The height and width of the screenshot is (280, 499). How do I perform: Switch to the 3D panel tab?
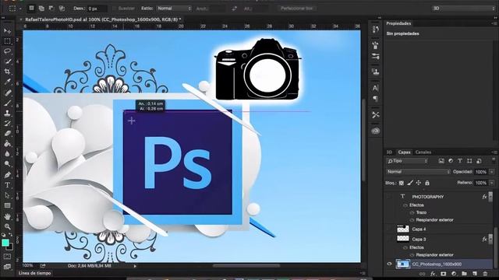(389, 152)
